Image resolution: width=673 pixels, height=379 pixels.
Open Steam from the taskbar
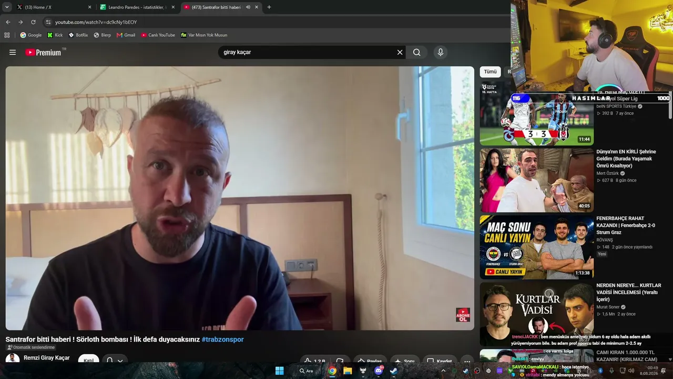point(394,371)
